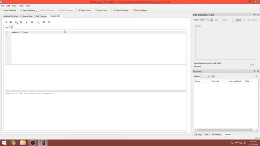Click the execute current line icon
The image size is (260, 146).
pyautogui.click(x=32, y=22)
